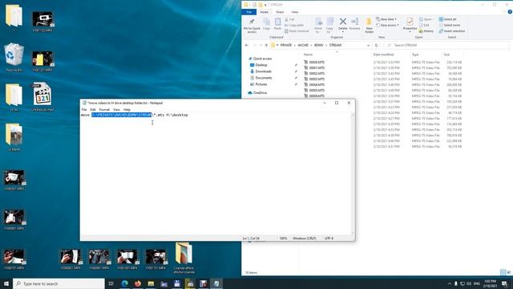Viewport: 513px width, 289px height.
Task: Click AVCHD in the address breadcrumb
Action: pyautogui.click(x=303, y=45)
